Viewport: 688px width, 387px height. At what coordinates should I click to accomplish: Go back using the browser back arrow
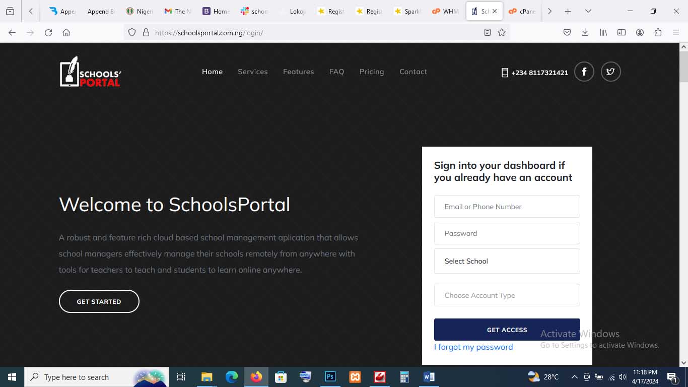click(x=12, y=32)
